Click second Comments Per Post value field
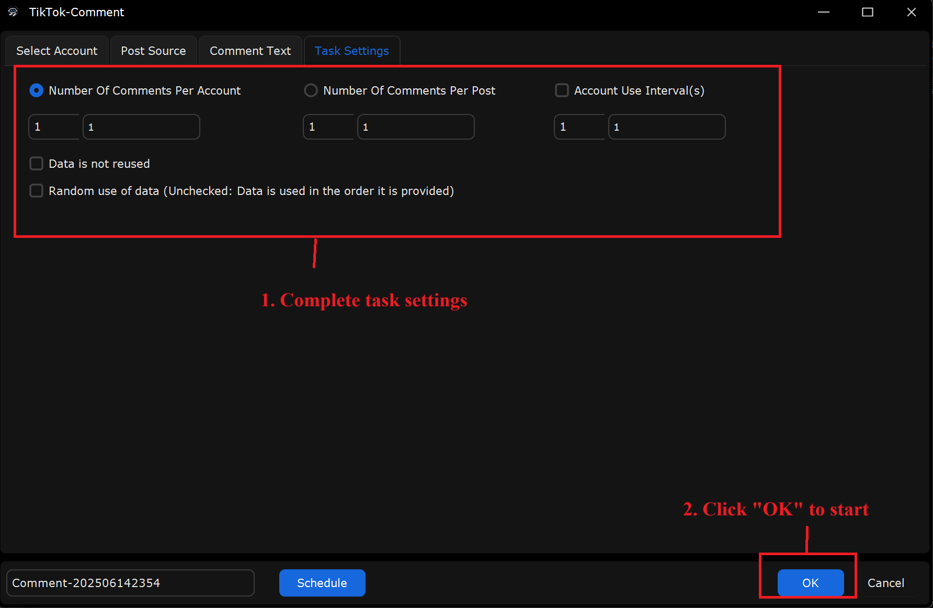This screenshot has height=608, width=933. 416,127
